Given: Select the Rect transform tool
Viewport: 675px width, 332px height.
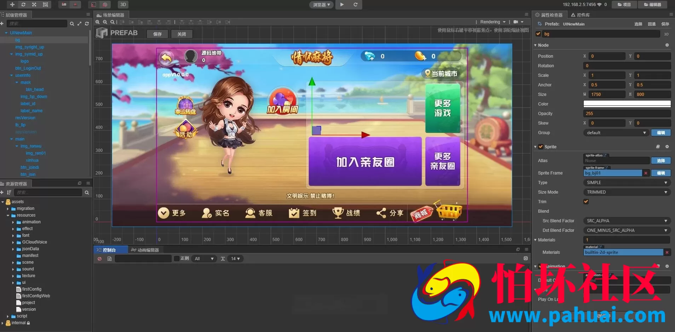Looking at the screenshot, I should (45, 5).
